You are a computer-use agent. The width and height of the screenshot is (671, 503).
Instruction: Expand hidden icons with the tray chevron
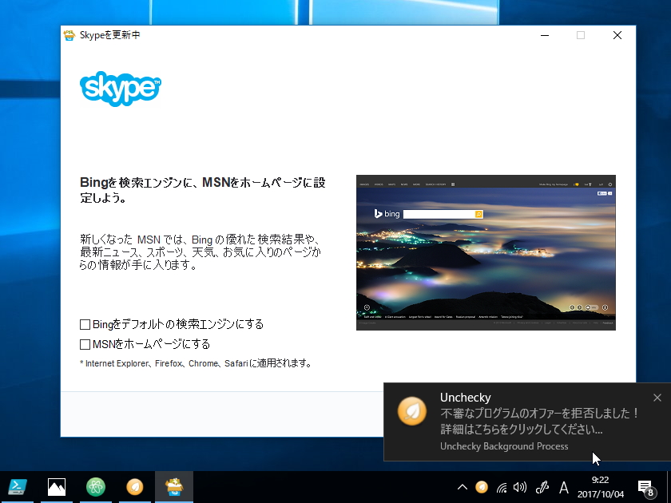[462, 487]
